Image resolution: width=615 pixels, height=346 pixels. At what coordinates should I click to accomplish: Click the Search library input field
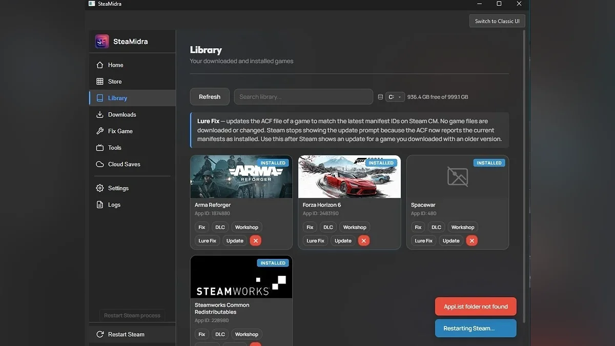coord(303,97)
